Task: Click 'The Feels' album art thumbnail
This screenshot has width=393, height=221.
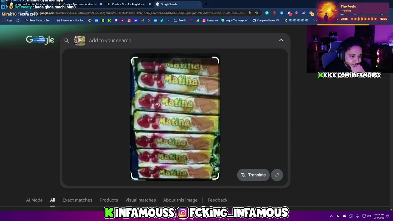Action: (327, 12)
